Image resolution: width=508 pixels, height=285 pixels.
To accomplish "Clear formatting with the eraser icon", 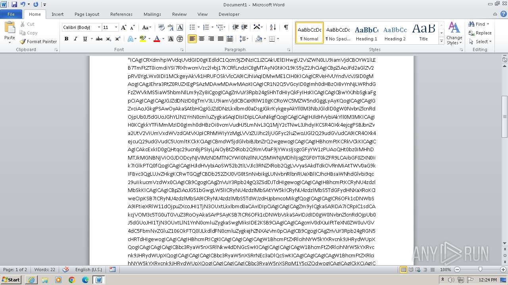I will tap(162, 27).
